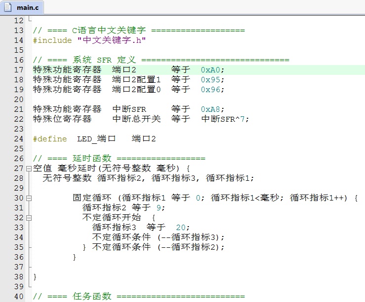Click the value 20 on line 33
The height and width of the screenshot is (302, 365).
(181, 228)
